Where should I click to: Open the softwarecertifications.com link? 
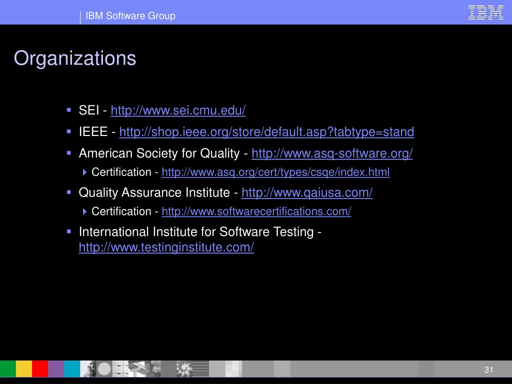coord(256,211)
